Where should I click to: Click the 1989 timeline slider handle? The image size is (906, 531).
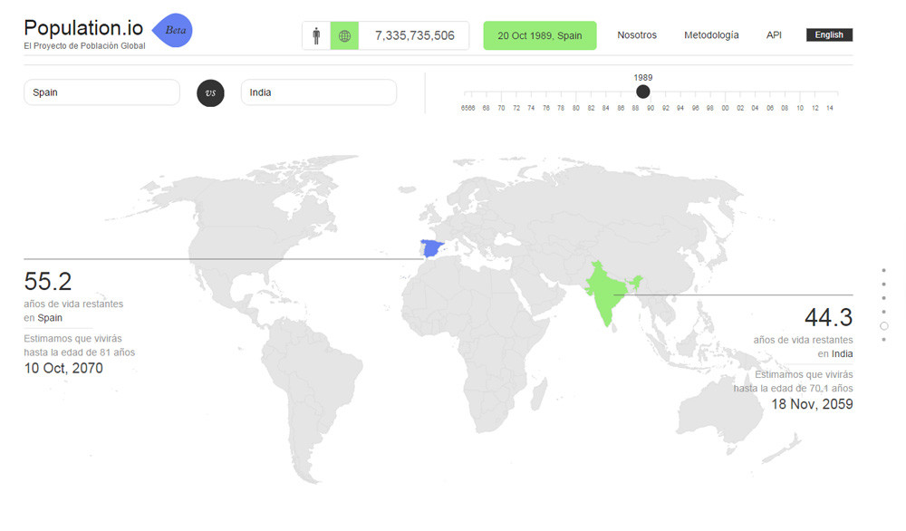point(642,92)
